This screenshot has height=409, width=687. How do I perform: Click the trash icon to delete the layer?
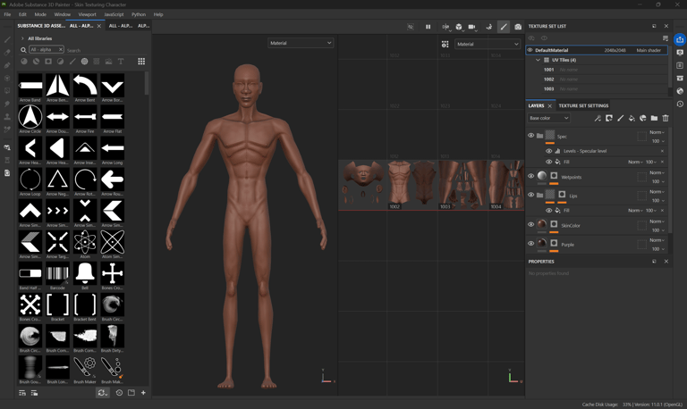pyautogui.click(x=666, y=118)
